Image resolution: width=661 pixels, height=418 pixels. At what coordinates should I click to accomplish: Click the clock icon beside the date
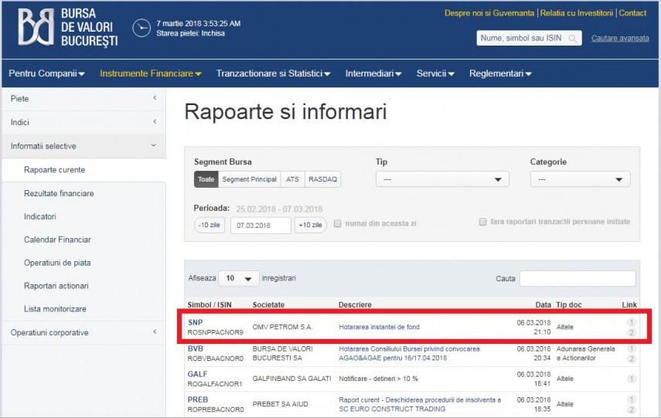(x=141, y=28)
